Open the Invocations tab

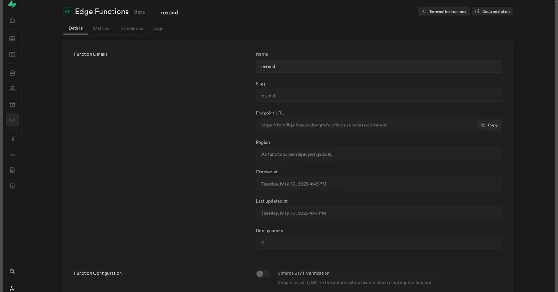coord(131,28)
